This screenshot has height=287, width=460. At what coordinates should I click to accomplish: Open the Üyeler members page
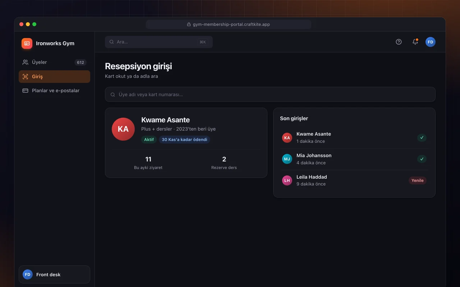54,62
